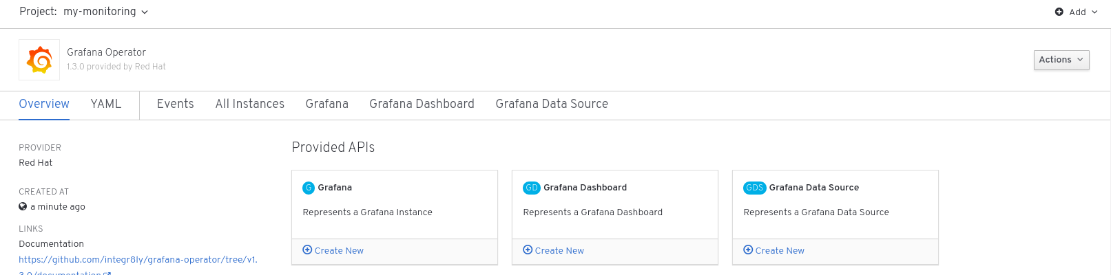Click the plus icon next to Add

click(1059, 12)
